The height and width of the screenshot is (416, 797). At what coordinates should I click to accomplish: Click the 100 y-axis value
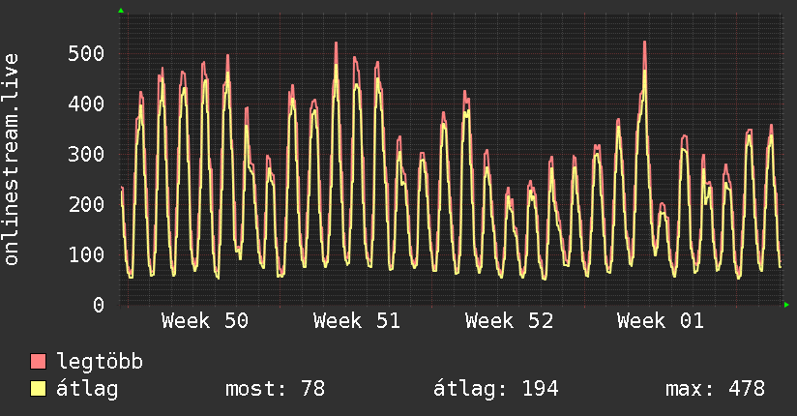coord(86,254)
